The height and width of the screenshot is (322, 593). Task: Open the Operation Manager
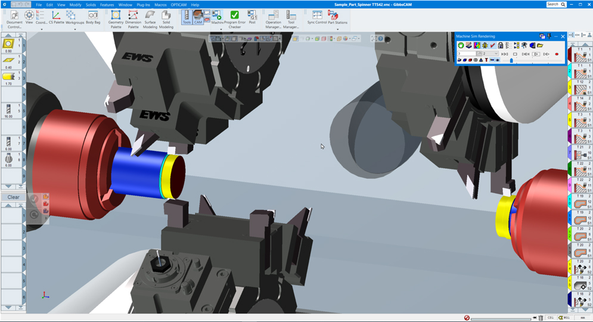pyautogui.click(x=273, y=18)
